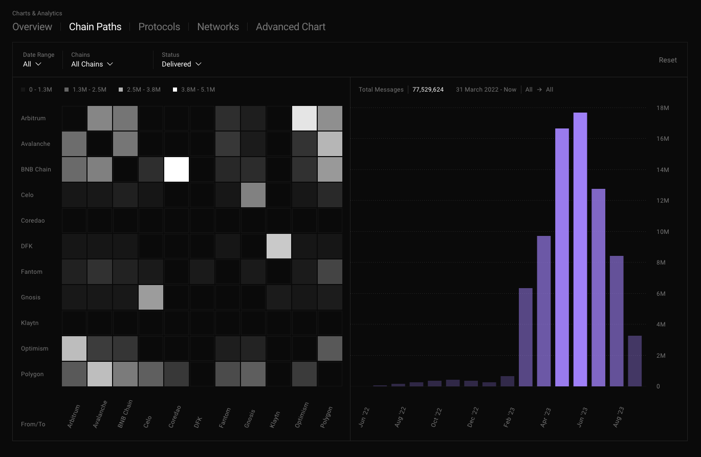
Task: Open the Advanced Chart tab
Action: point(291,27)
